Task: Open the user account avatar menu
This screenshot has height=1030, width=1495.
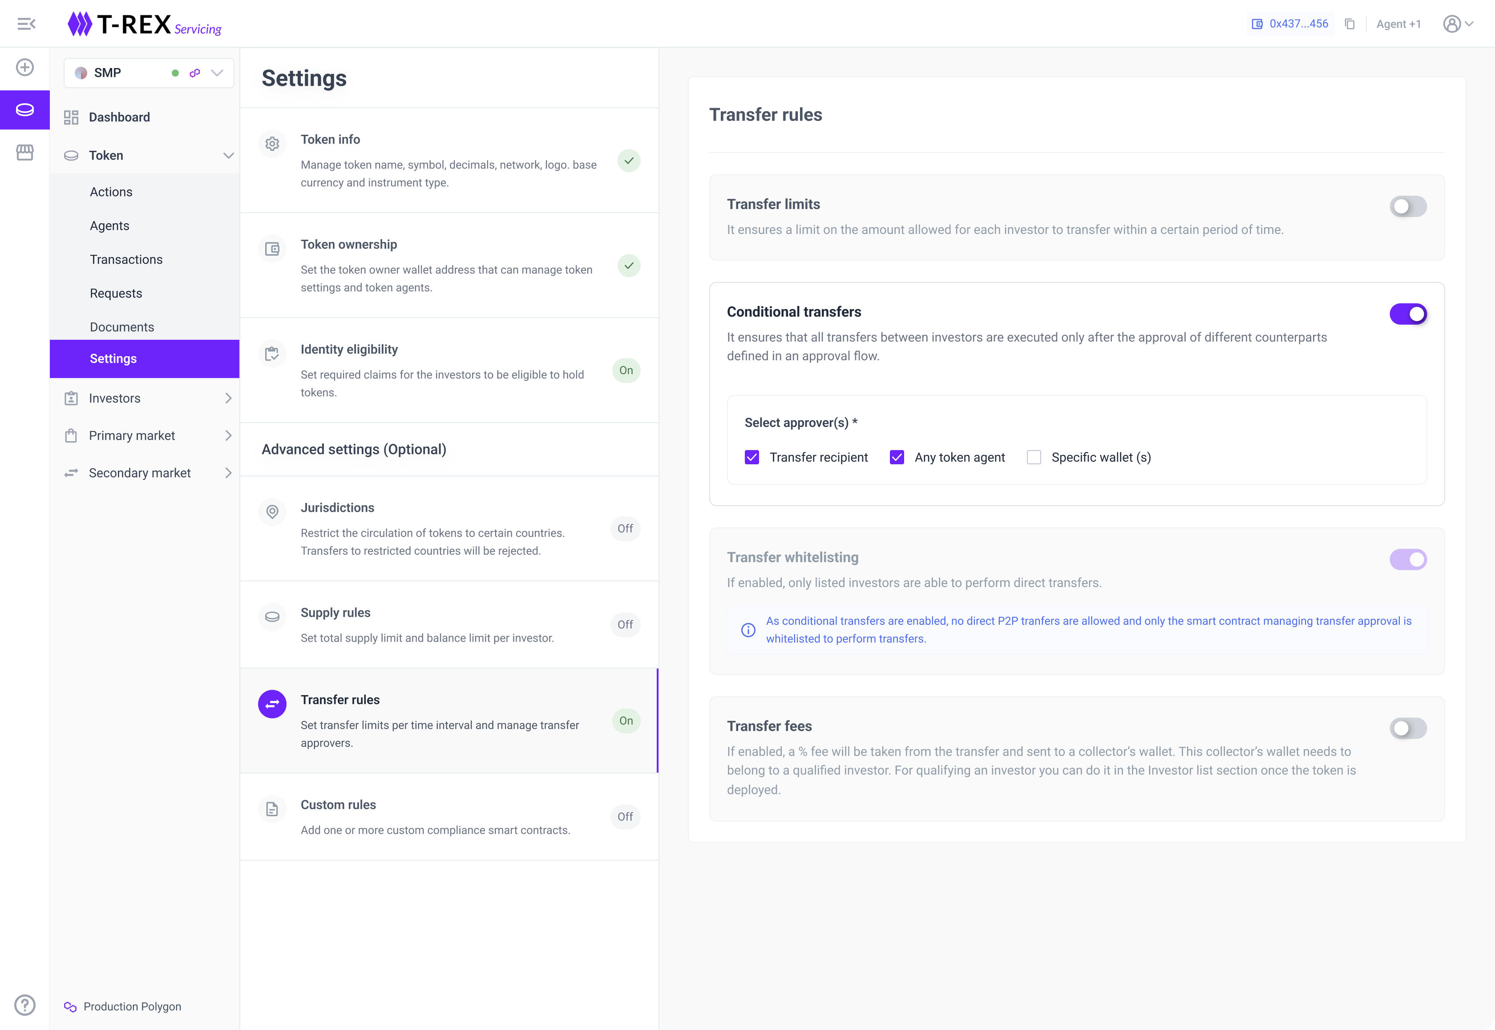Action: coord(1458,24)
